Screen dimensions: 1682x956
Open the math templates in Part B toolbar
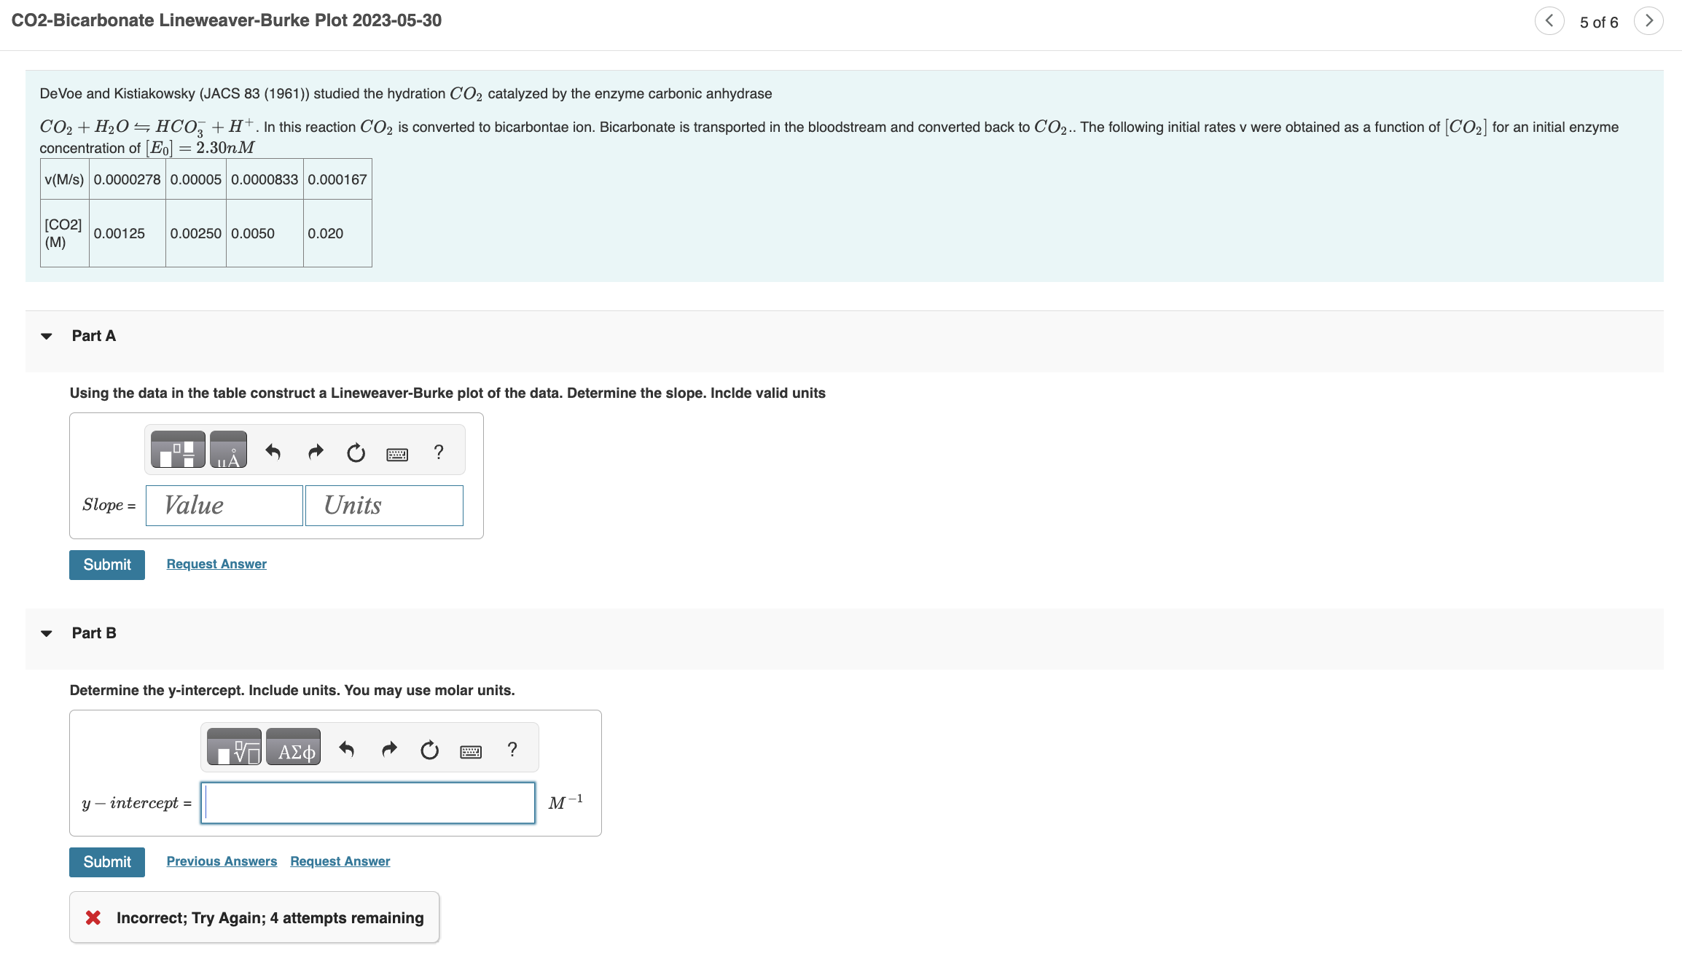tap(234, 748)
